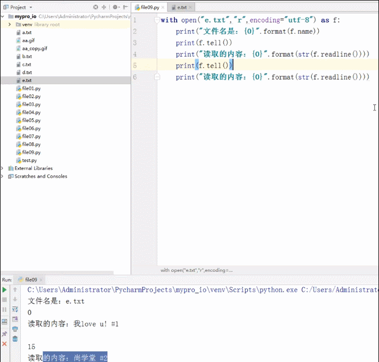The image size is (379, 362).
Task: Click the collapse all icon in Project panel
Action: tap(104, 7)
